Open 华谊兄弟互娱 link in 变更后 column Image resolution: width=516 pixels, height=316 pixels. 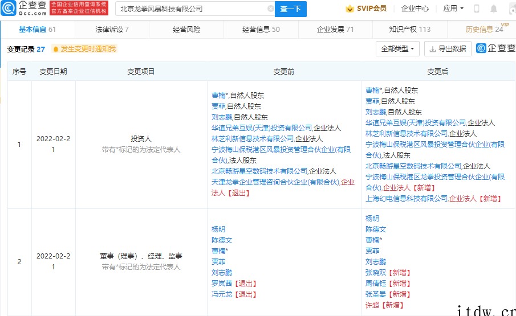416,123
